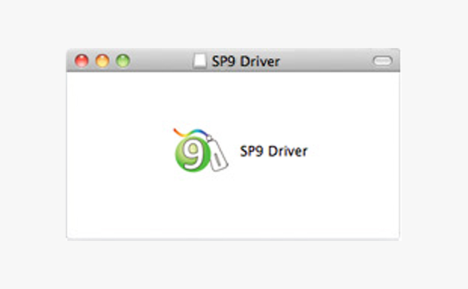Click the gray background below the window
The image size is (468, 289).
[x=234, y=265]
